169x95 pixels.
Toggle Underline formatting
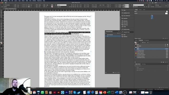click(27, 5)
